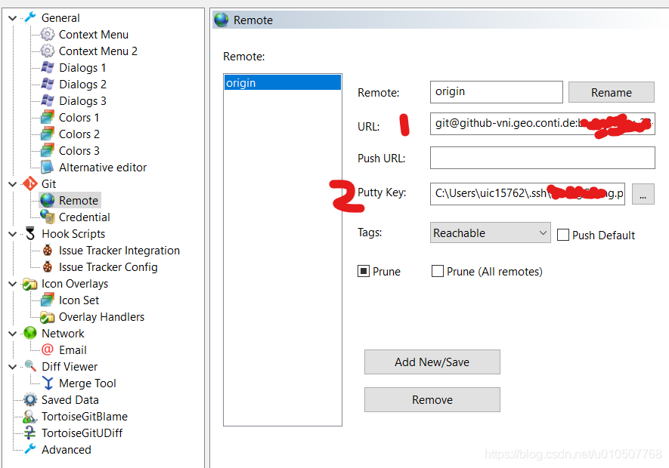Collapse the Diff Viewer tree node
The image size is (669, 468).
point(12,367)
